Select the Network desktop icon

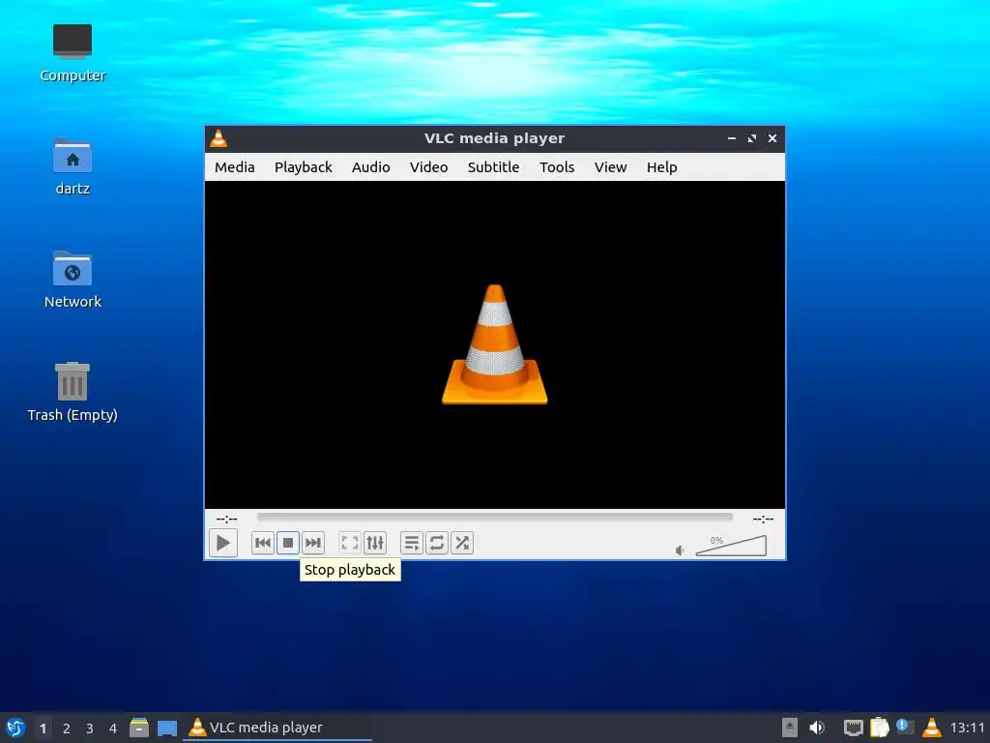[73, 280]
